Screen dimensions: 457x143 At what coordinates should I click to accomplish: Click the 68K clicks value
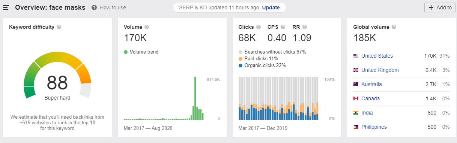click(x=247, y=38)
